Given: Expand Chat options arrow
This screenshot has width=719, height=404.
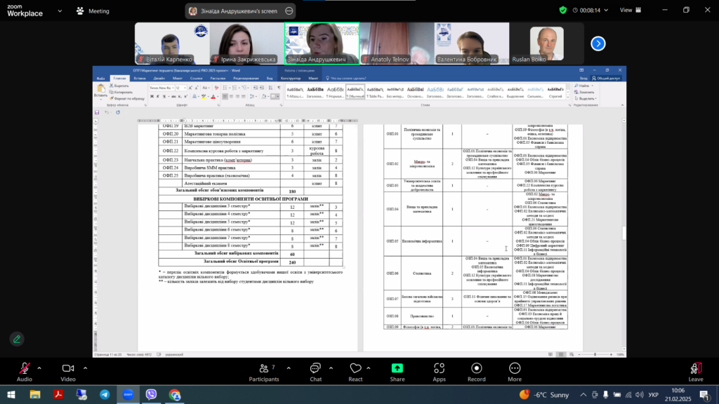Looking at the screenshot, I should (x=331, y=368).
